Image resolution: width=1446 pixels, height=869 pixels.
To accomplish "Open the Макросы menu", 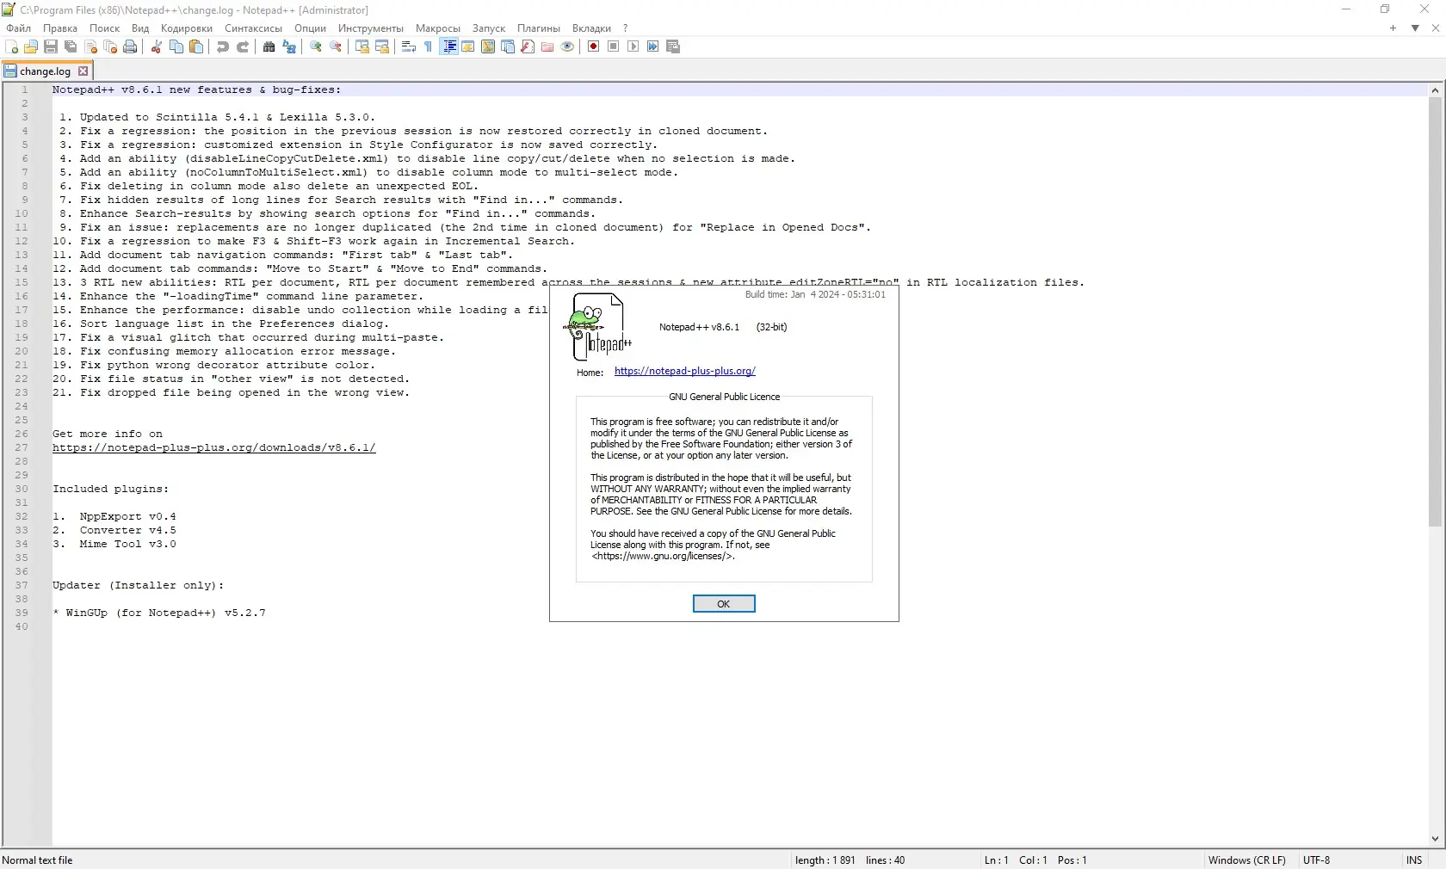I will [x=438, y=28].
